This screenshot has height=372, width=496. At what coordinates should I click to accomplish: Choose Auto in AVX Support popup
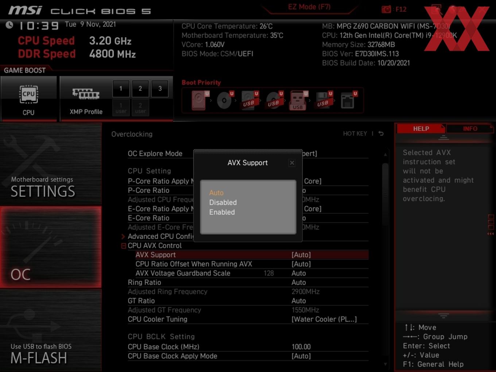[216, 193]
